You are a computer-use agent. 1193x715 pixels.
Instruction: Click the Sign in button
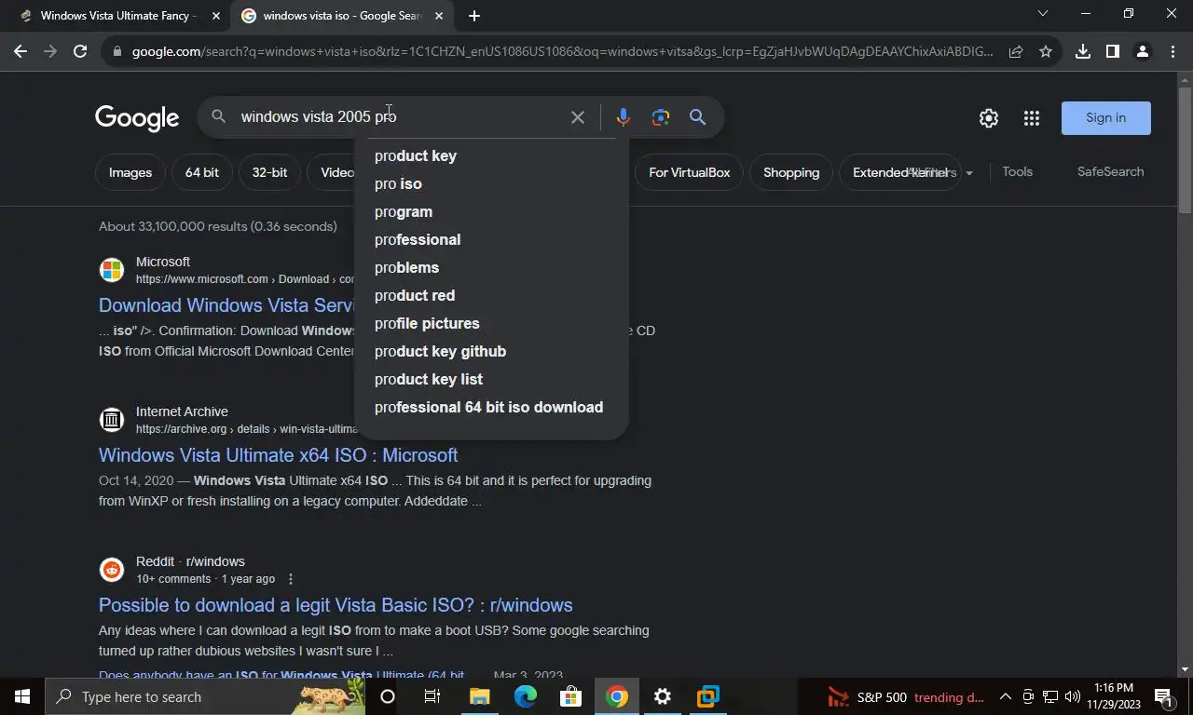[1106, 118]
